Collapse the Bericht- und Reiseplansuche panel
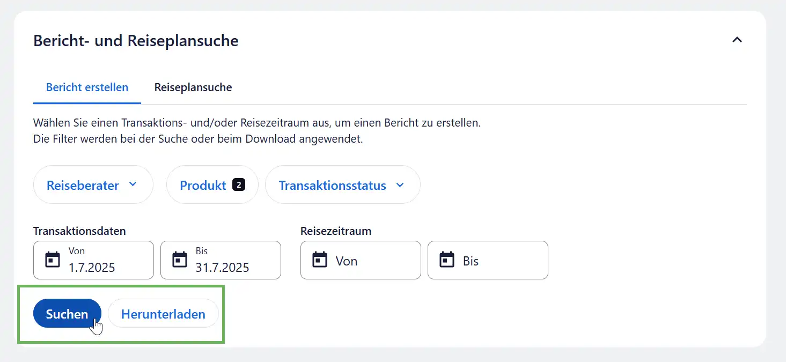The image size is (786, 362). pyautogui.click(x=737, y=40)
